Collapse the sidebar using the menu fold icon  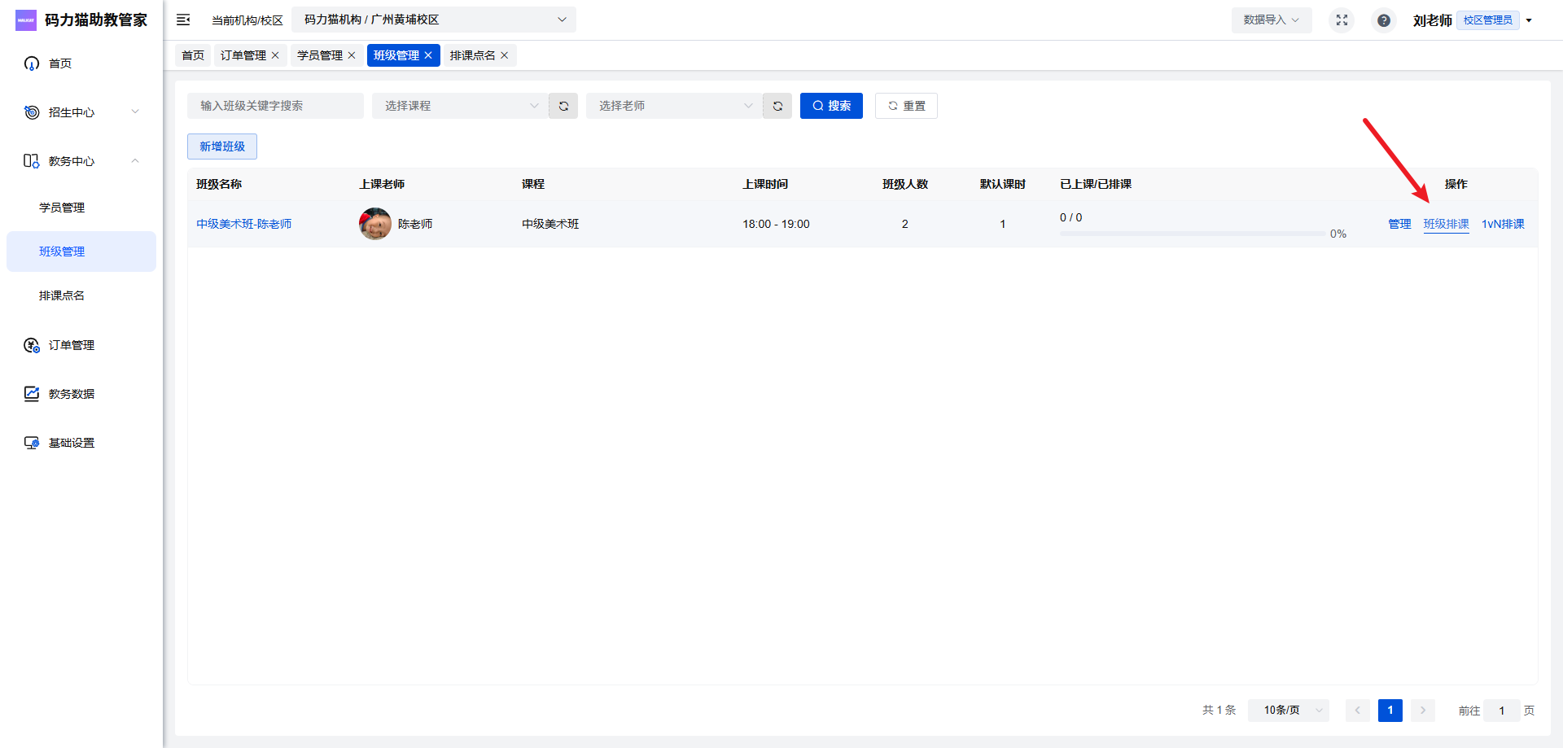point(183,20)
